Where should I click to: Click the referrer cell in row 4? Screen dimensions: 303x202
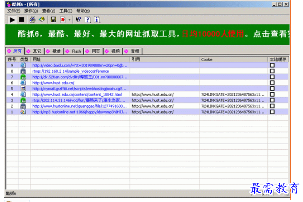[165, 94]
